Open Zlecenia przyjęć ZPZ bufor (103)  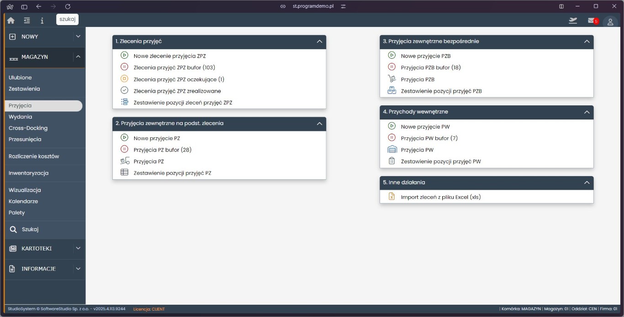(x=174, y=68)
